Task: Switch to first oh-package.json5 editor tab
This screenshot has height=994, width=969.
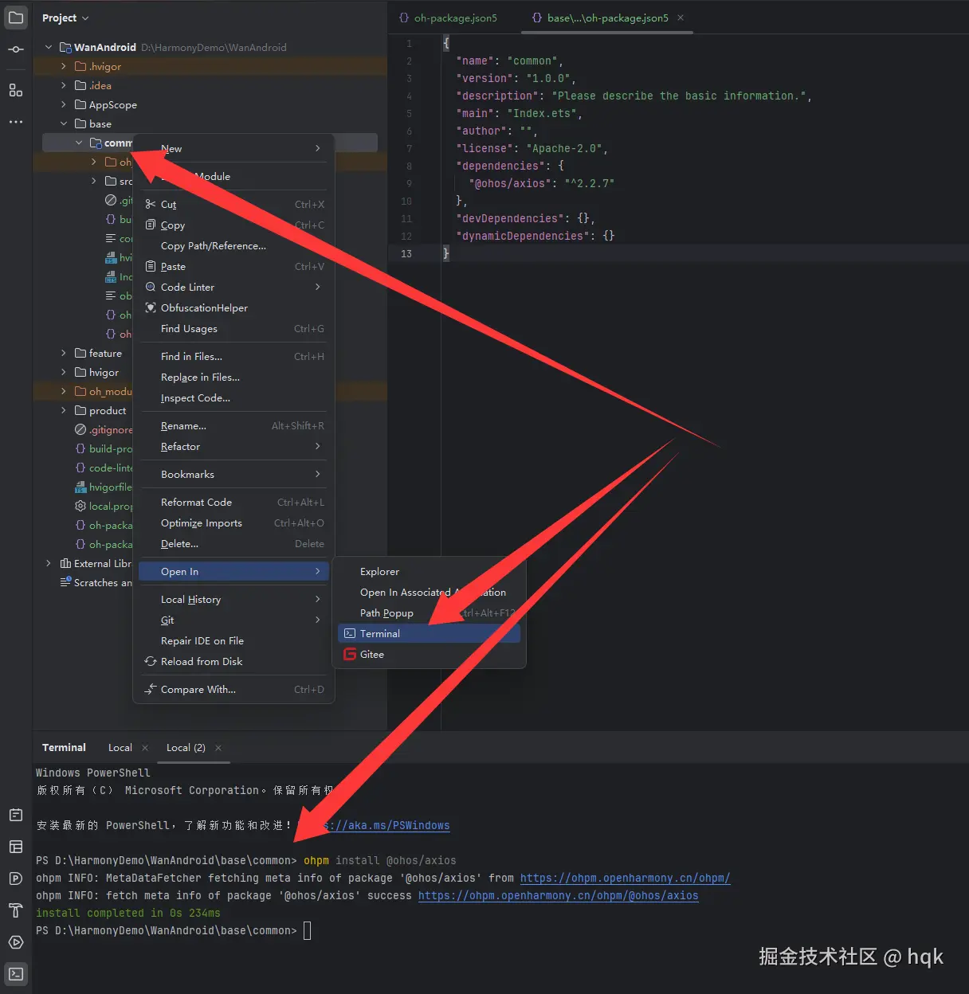Action: 448,18
